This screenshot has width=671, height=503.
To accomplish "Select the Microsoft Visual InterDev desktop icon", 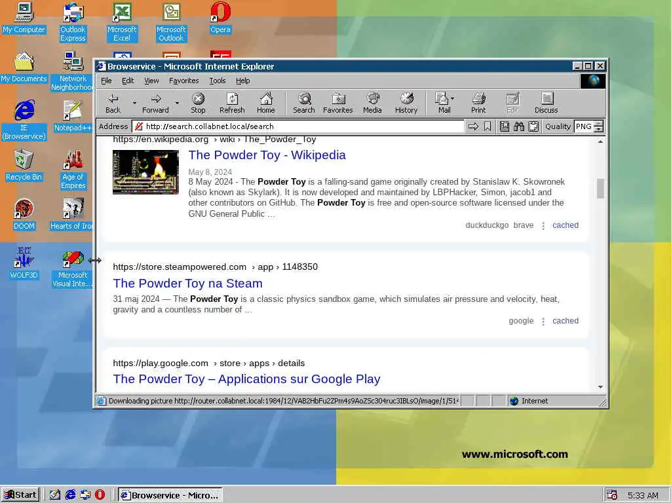I will coord(72,269).
